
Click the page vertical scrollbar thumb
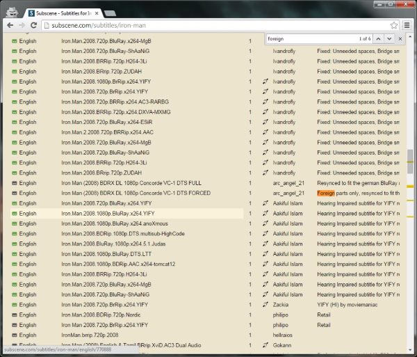tap(410, 161)
